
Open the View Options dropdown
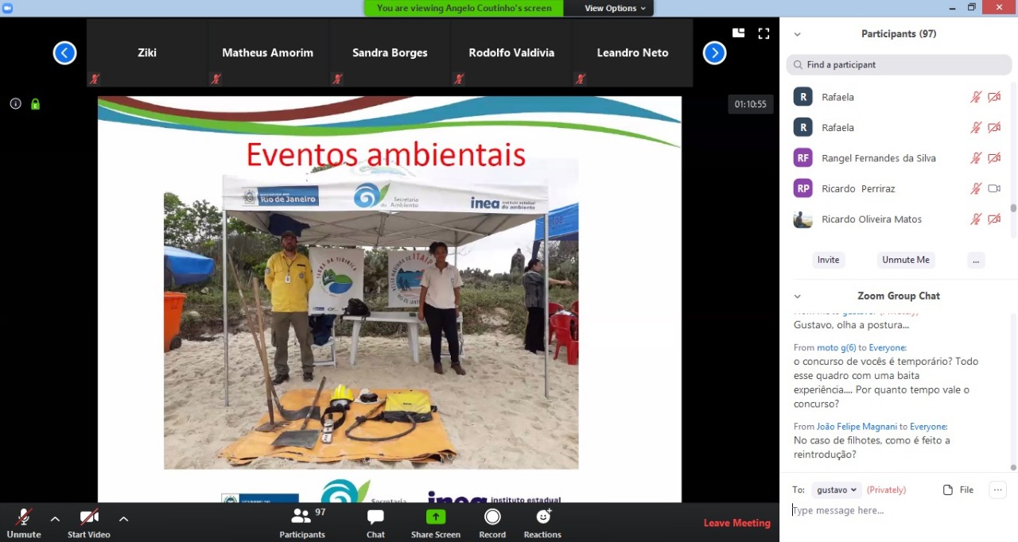pos(615,8)
